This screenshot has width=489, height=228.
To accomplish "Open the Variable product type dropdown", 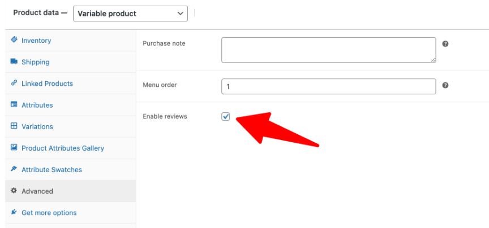I will (130, 13).
